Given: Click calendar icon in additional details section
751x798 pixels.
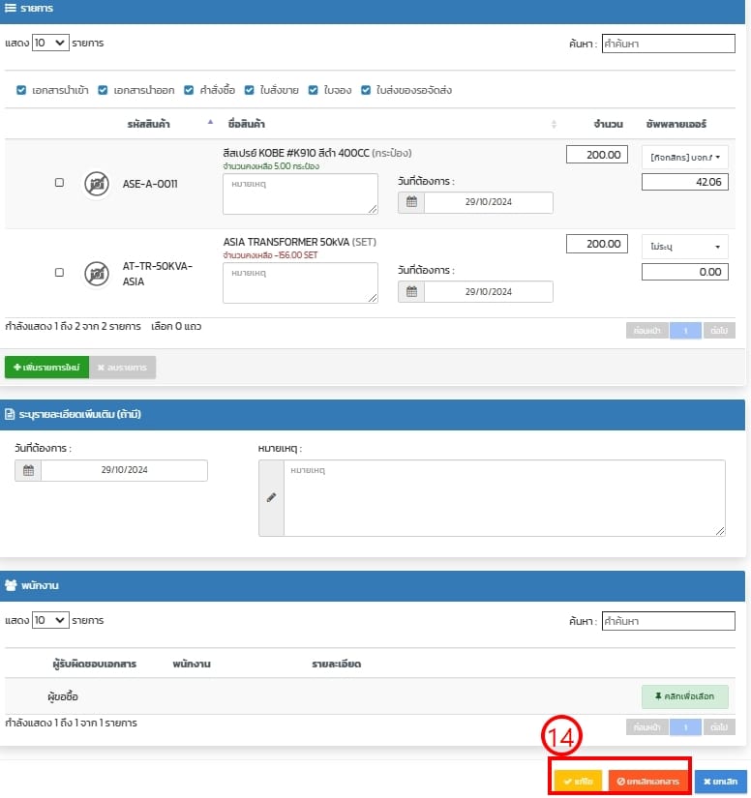Looking at the screenshot, I should (28, 470).
